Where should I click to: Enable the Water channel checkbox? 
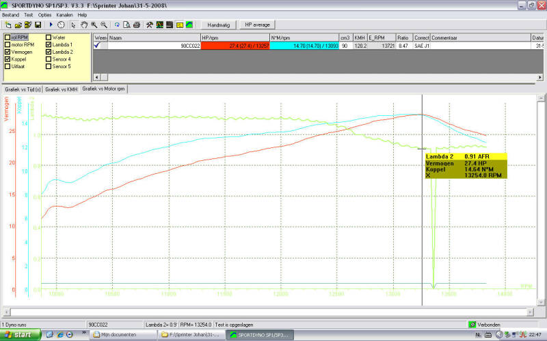pos(49,38)
